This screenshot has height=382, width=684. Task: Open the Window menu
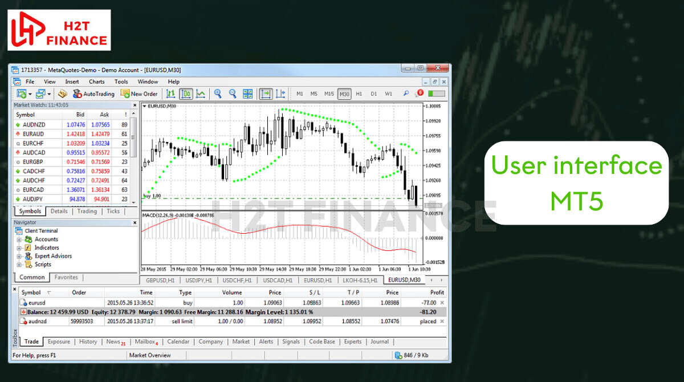point(148,82)
